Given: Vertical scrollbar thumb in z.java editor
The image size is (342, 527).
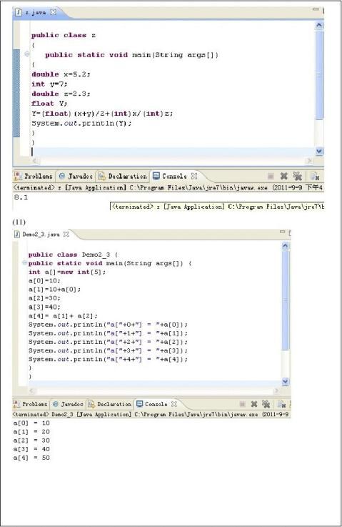Looking at the screenshot, I should pyautogui.click(x=319, y=74).
